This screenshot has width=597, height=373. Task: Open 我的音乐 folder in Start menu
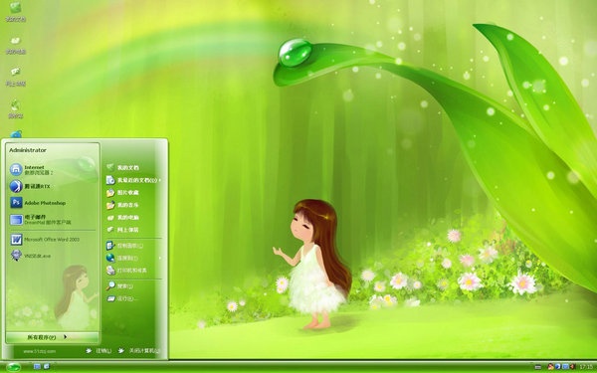point(122,205)
